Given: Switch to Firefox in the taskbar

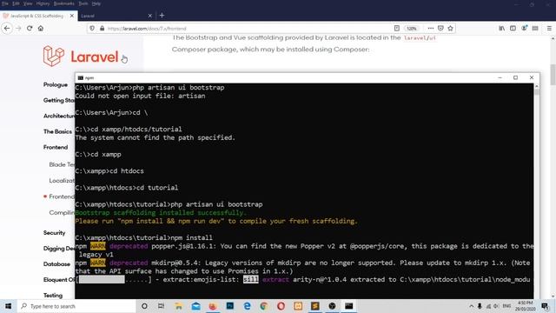Looking at the screenshot, I should [x=212, y=306].
